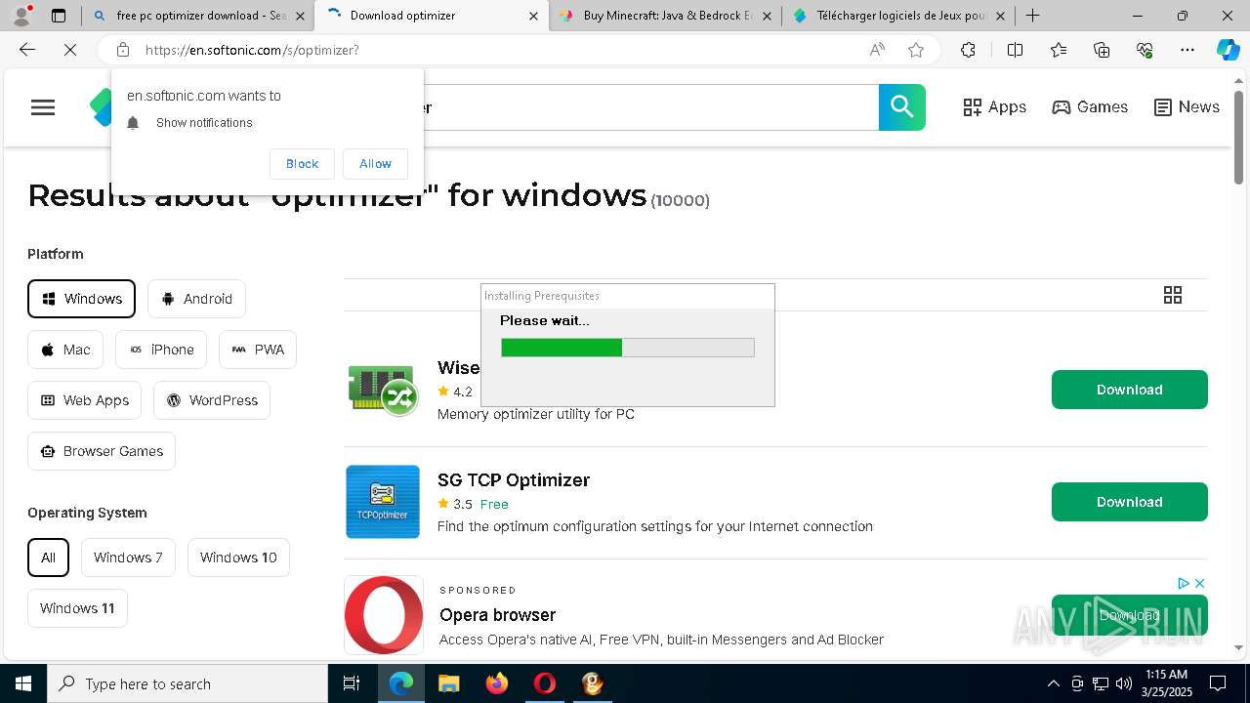The width and height of the screenshot is (1250, 703).
Task: Select the Android platform filter
Action: pyautogui.click(x=196, y=299)
